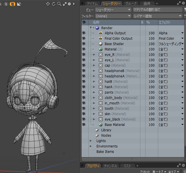Switch to the チャンネル tab
Screen dimensions: 186x173
[x=110, y=166]
